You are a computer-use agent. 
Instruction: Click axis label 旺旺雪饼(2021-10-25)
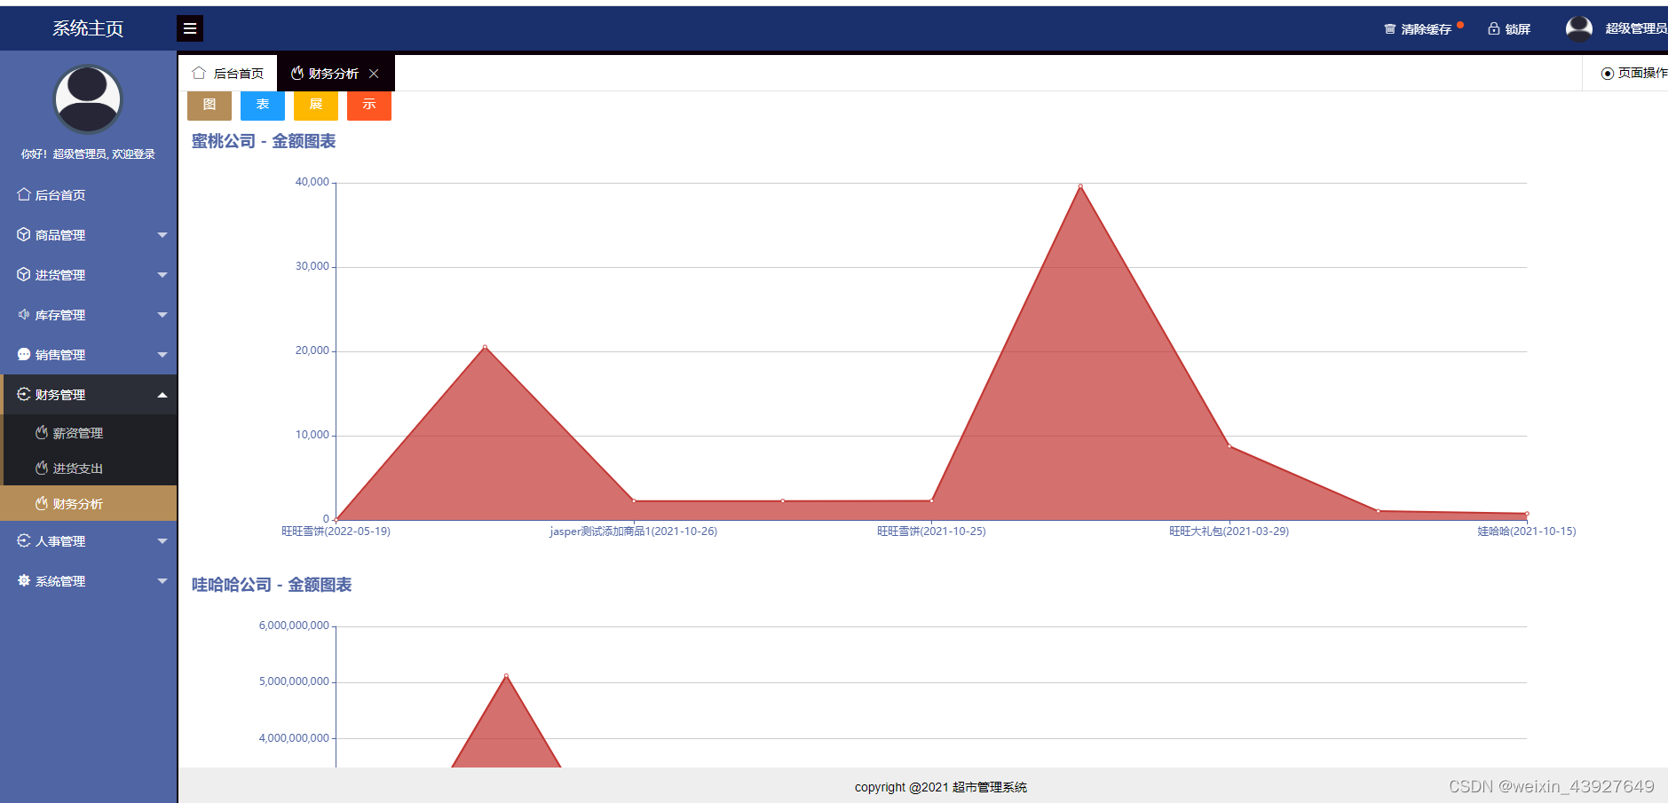tap(931, 531)
